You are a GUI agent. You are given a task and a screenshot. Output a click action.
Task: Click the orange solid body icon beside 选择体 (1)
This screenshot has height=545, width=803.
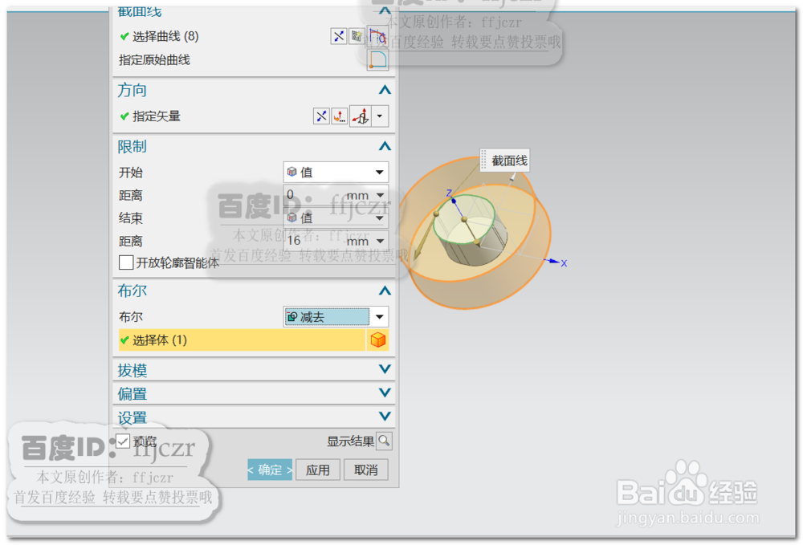377,340
